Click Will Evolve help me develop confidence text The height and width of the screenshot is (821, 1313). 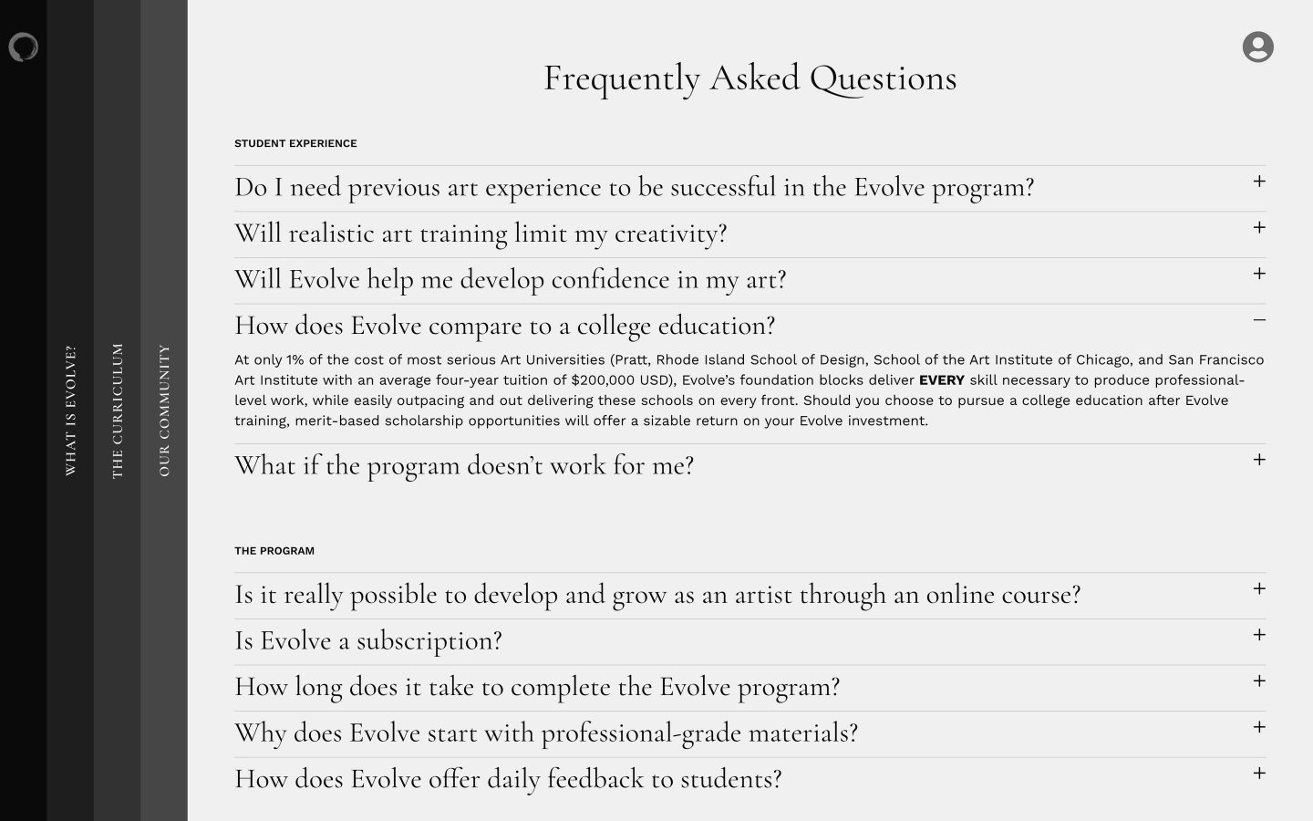point(510,279)
